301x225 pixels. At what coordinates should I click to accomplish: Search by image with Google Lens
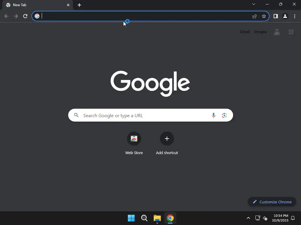[224, 115]
